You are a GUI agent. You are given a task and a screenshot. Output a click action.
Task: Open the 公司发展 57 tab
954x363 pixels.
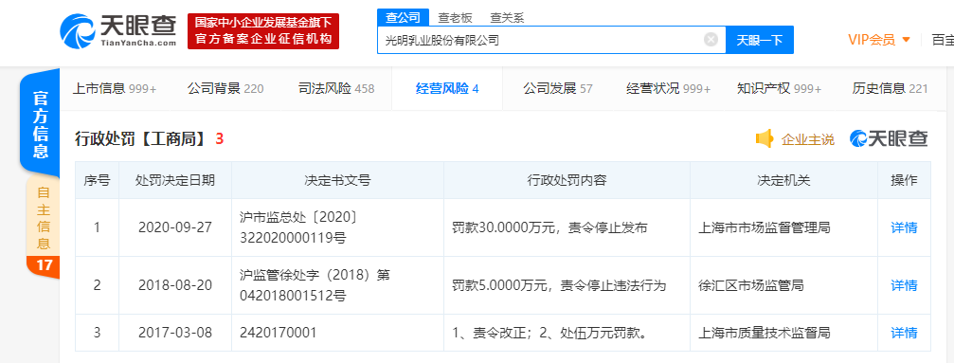[558, 89]
